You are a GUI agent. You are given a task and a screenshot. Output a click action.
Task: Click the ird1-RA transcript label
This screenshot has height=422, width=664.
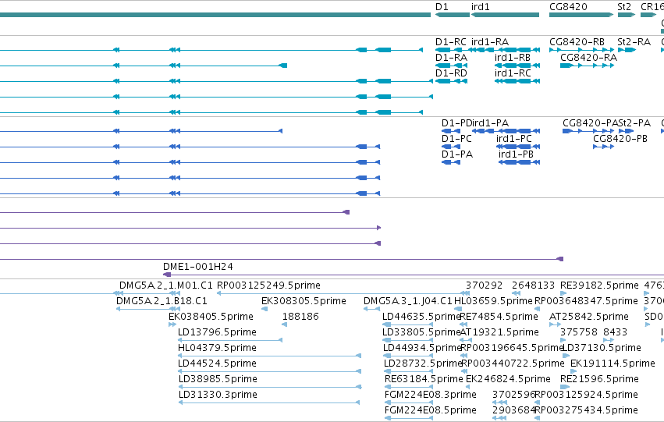(489, 42)
